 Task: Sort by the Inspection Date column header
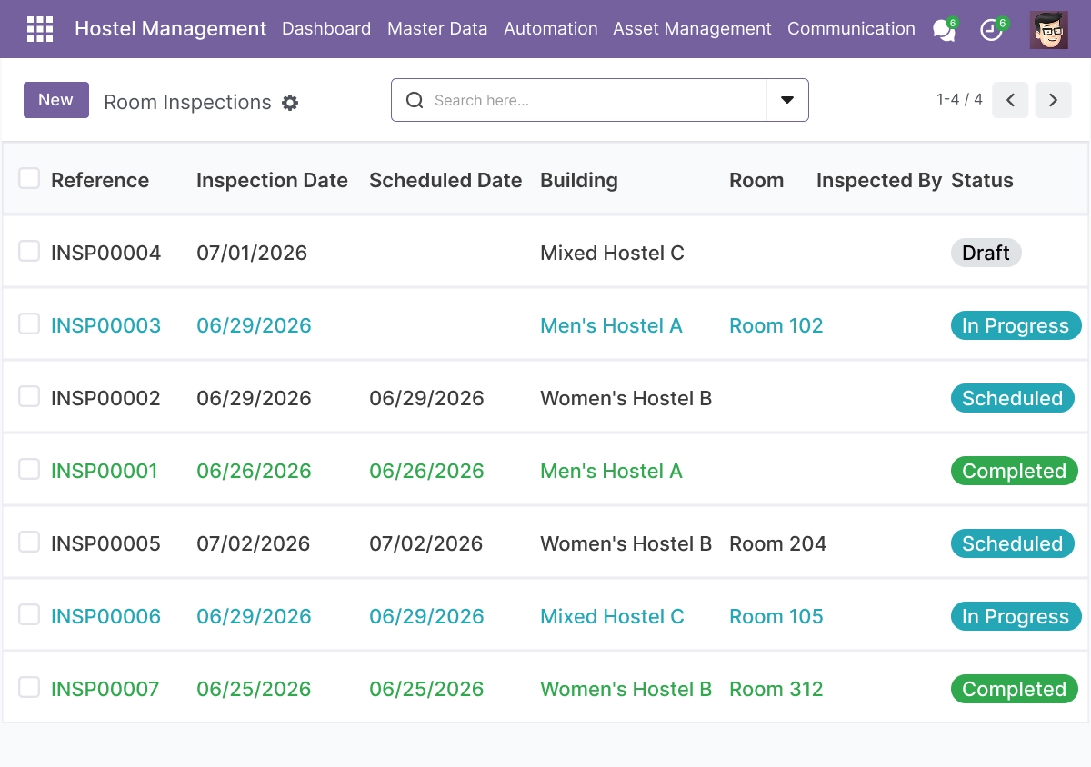coord(272,180)
